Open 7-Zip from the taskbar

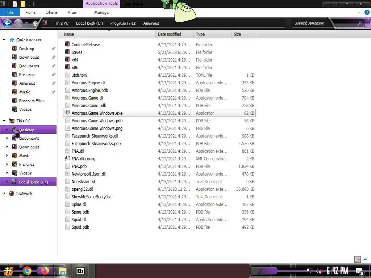(x=80, y=271)
